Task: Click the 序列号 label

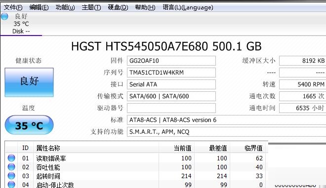Action: pyautogui.click(x=114, y=73)
